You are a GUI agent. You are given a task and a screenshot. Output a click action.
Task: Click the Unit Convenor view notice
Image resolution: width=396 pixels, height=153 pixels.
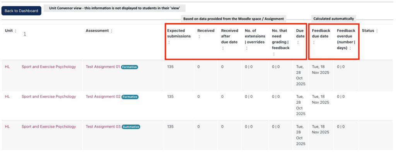[x=114, y=8]
